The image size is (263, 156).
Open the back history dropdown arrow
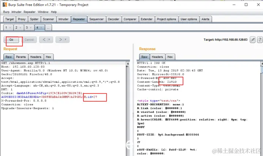coord(49,40)
